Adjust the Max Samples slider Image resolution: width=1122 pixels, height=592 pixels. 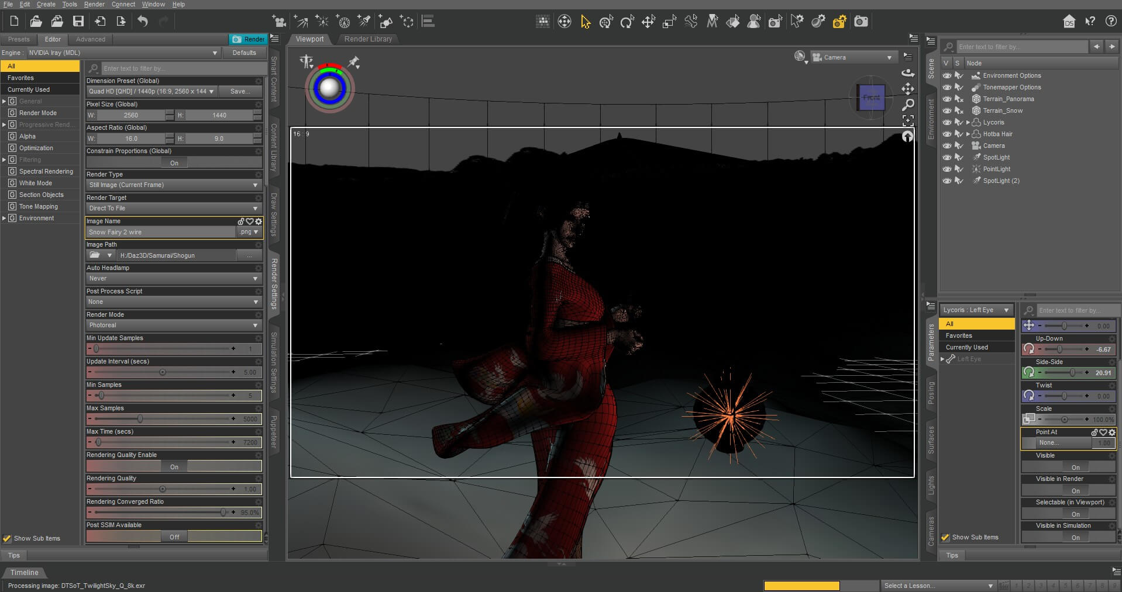point(140,419)
